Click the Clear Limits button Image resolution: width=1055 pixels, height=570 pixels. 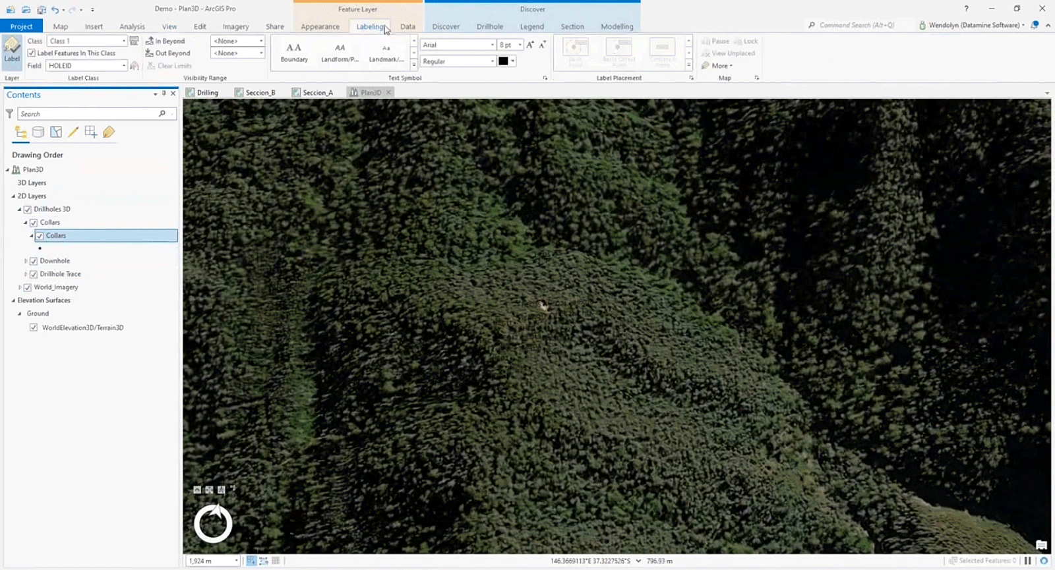click(x=170, y=66)
